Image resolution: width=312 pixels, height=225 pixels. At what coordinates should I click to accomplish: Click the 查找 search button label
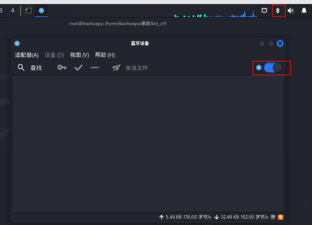click(36, 68)
